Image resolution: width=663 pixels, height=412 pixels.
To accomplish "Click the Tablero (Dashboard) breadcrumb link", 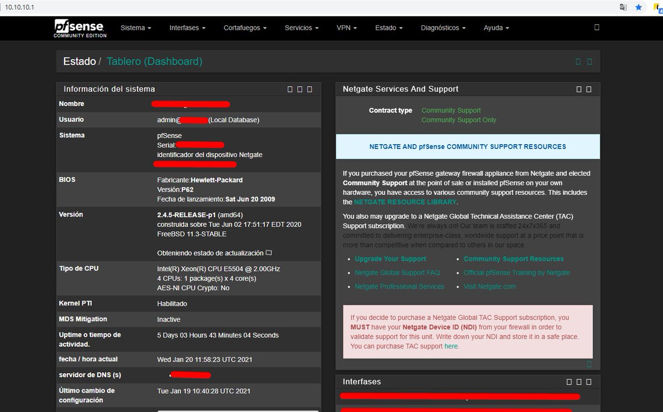I will click(154, 61).
